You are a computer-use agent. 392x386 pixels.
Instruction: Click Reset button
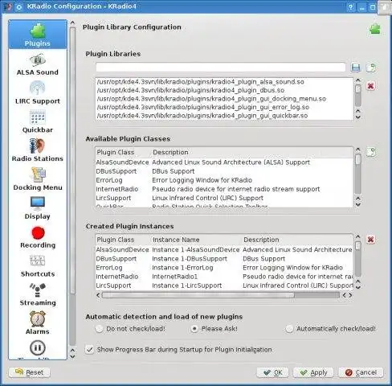[30, 372]
